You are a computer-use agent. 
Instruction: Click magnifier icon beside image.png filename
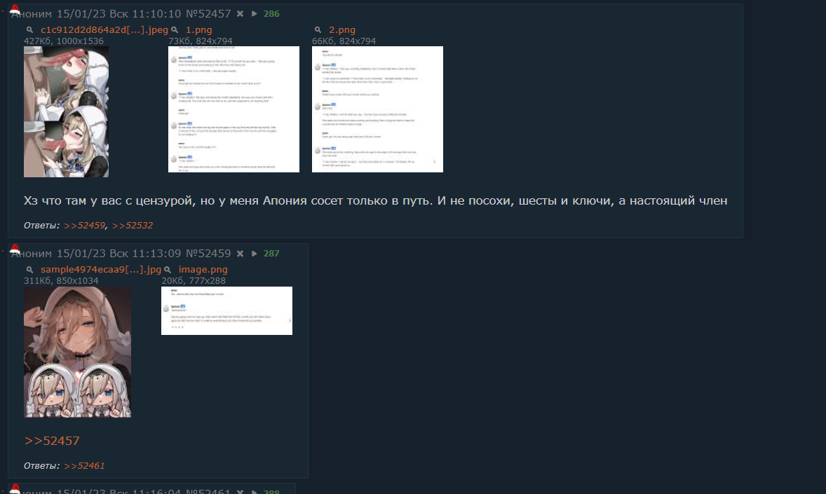[168, 270]
